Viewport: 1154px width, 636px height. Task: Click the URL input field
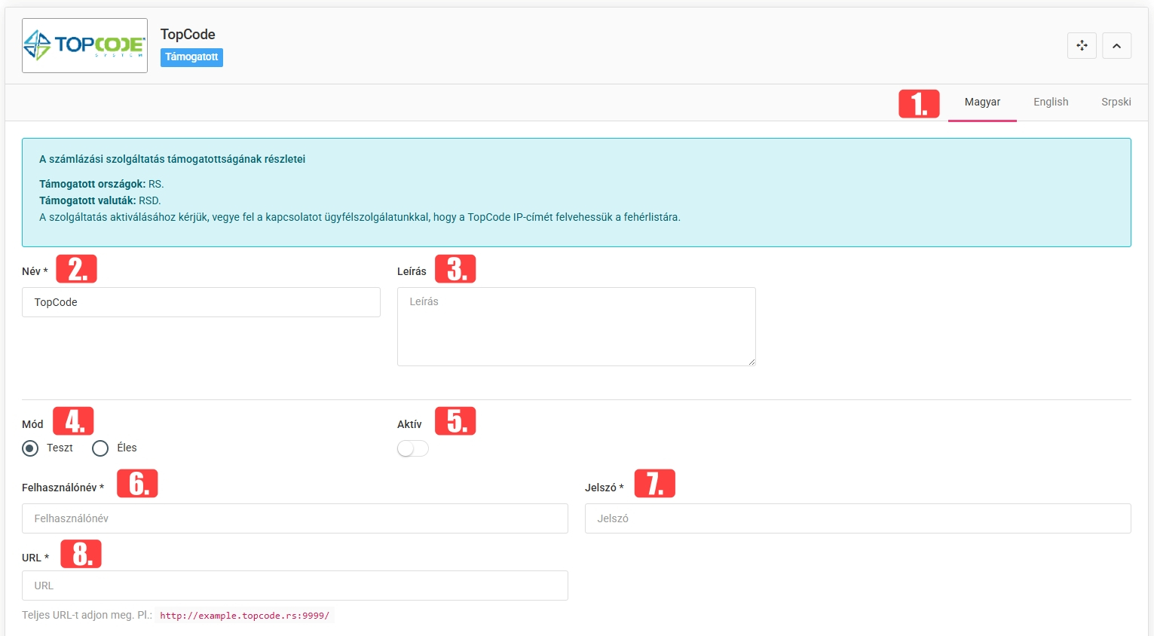295,586
